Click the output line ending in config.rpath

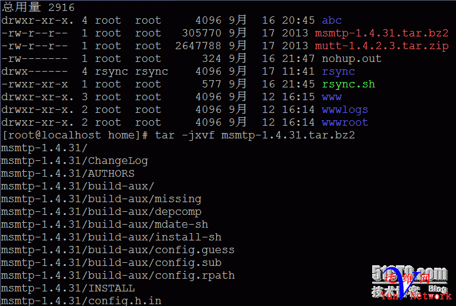point(118,276)
